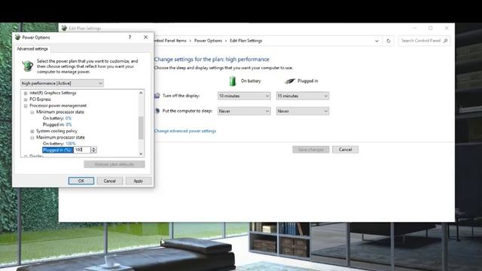Click the Power Options title bar icon
Image resolution: width=482 pixels, height=271 pixels.
[x=17, y=37]
